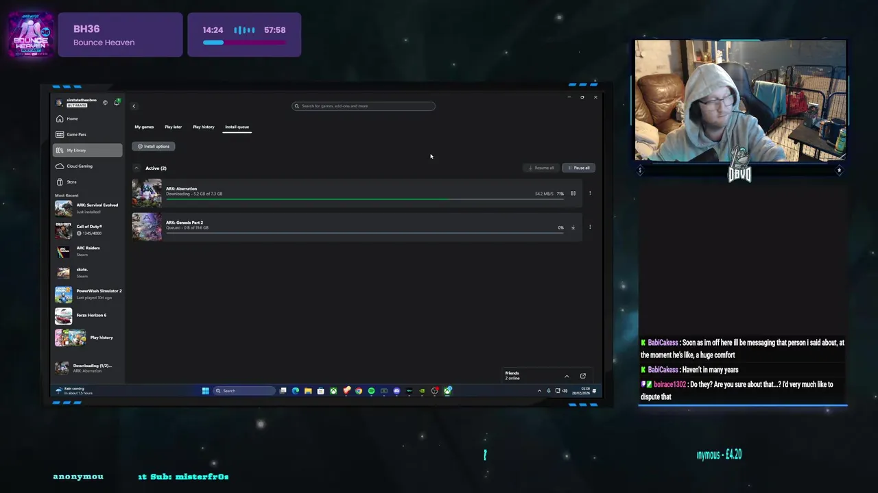Screen dimensions: 878x493
Task: Open Microsoft Store from taskbar
Action: click(x=320, y=391)
